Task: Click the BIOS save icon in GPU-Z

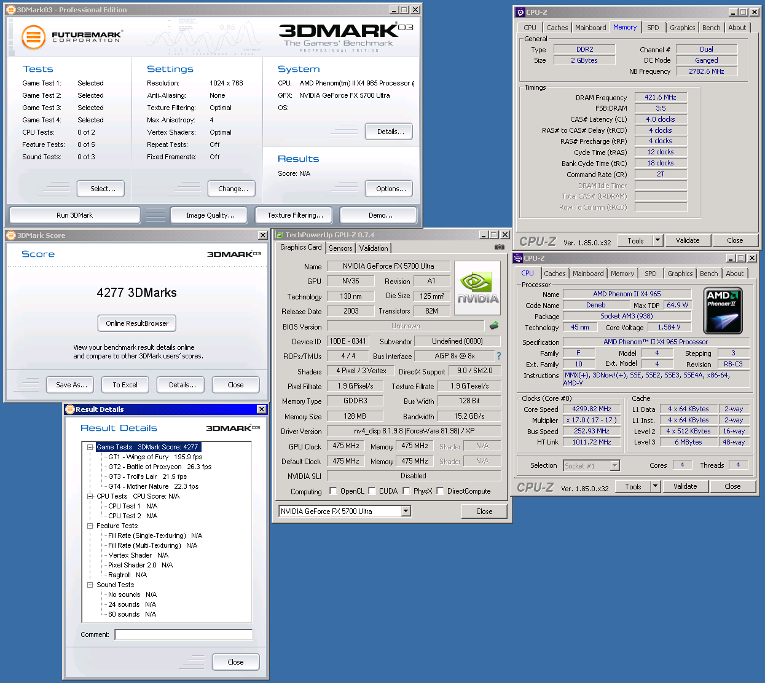Action: tap(494, 326)
